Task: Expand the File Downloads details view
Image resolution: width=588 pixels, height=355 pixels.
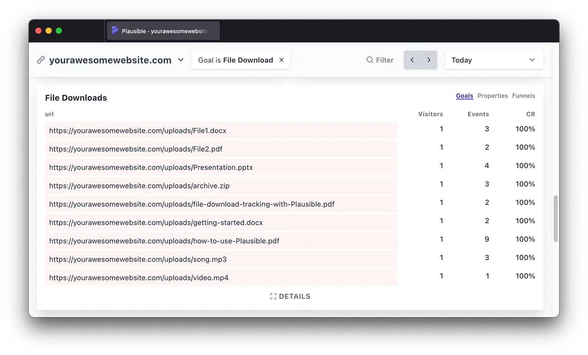Action: (x=290, y=296)
